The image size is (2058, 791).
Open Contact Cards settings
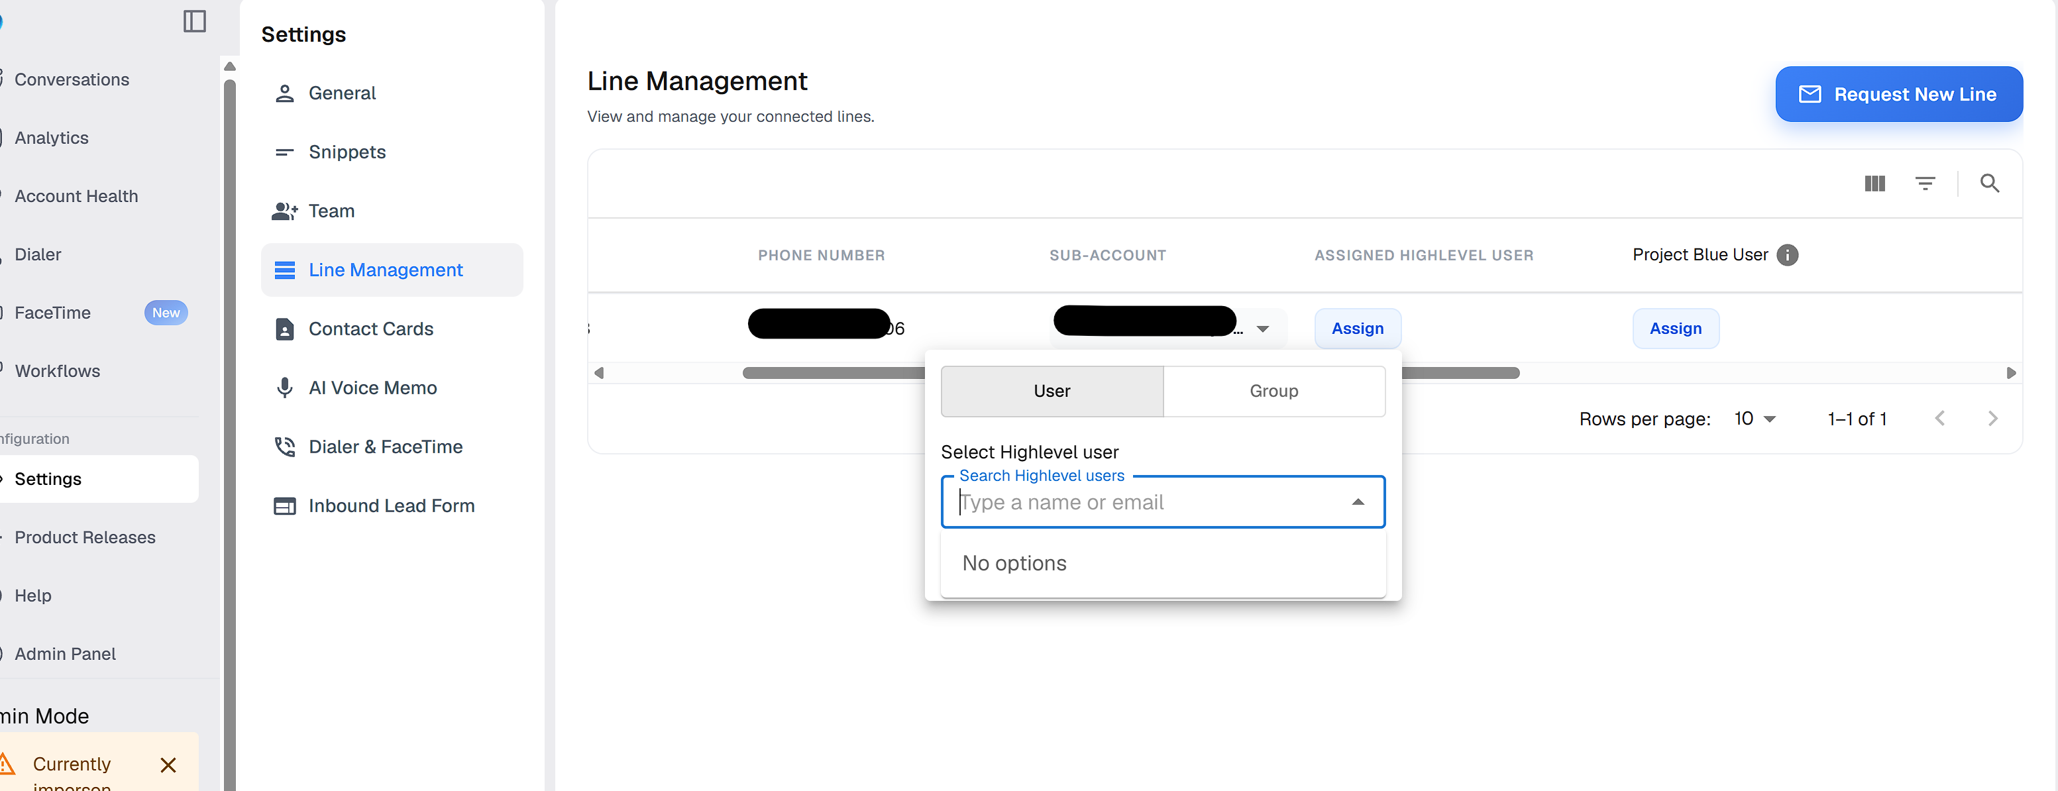click(x=392, y=329)
